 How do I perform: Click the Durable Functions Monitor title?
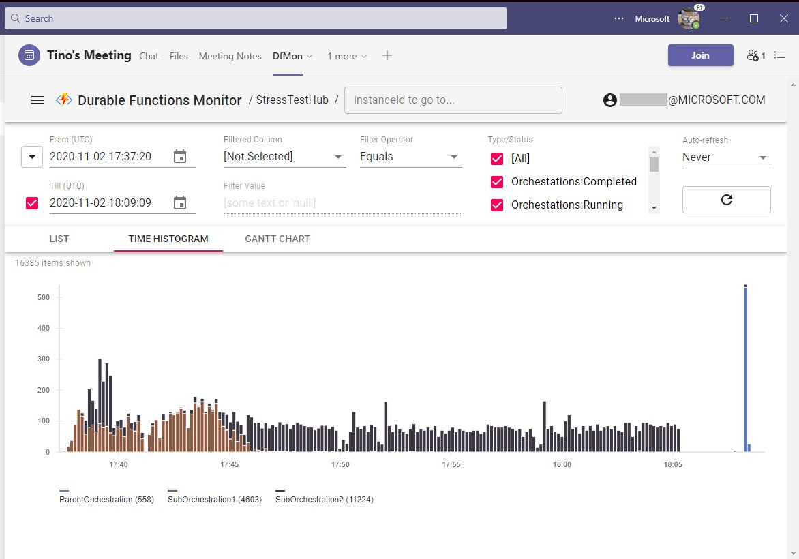point(160,100)
